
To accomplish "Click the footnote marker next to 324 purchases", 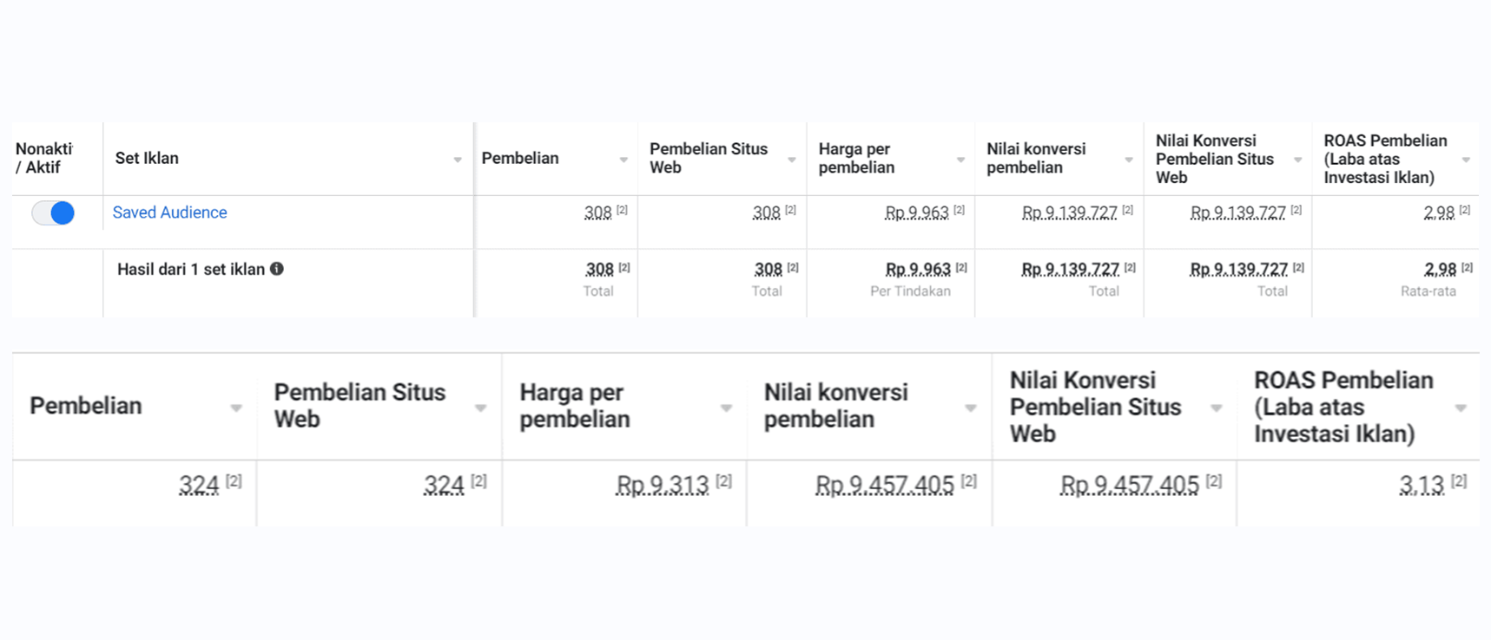I will tap(234, 480).
